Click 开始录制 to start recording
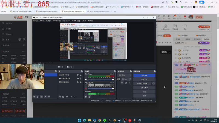 click(144, 79)
